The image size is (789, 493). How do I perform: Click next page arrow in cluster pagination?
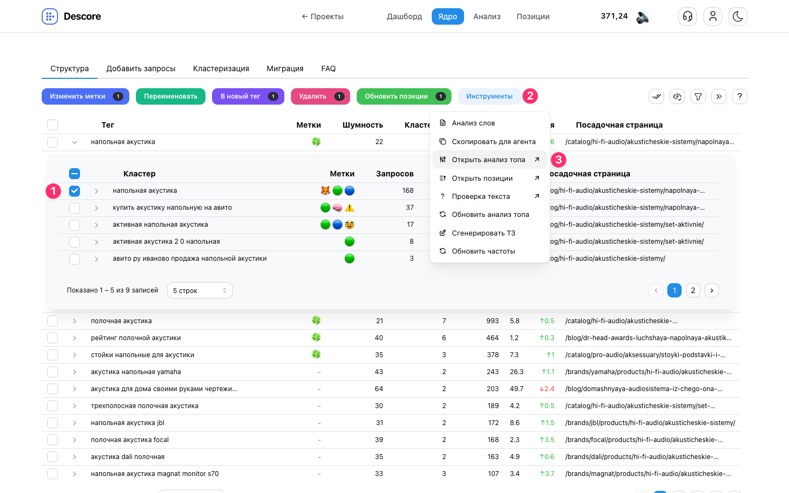click(x=712, y=290)
